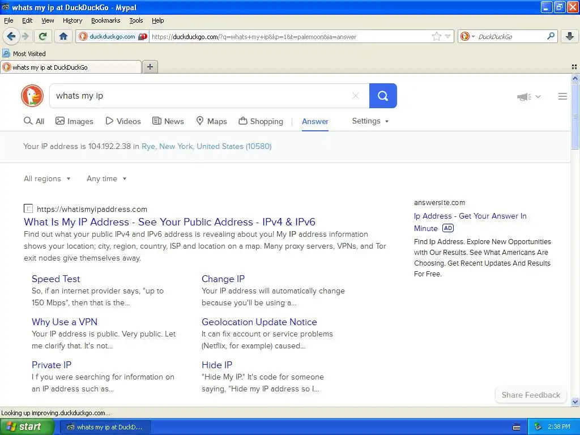This screenshot has height=435, width=580.
Task: Click the Share Feedback button
Action: coord(531,395)
